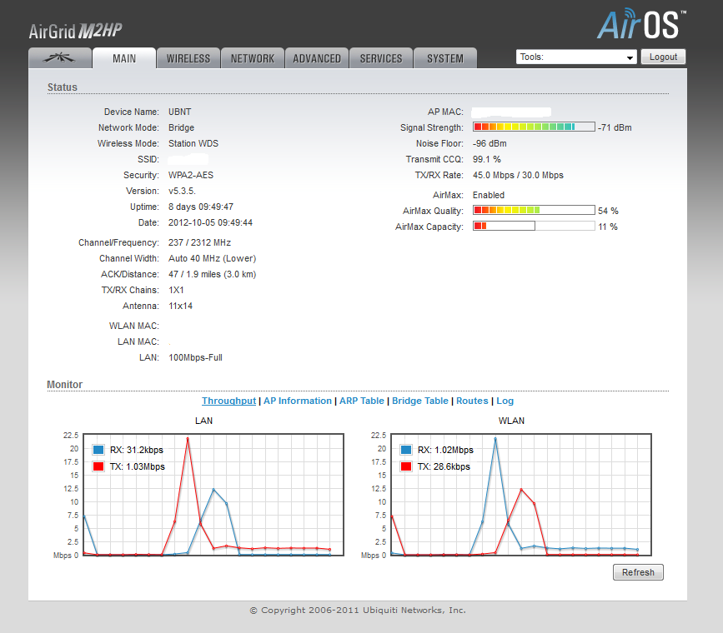723x633 pixels.
Task: Click the blue RX legend swatch in LAN graph
Action: tap(98, 450)
